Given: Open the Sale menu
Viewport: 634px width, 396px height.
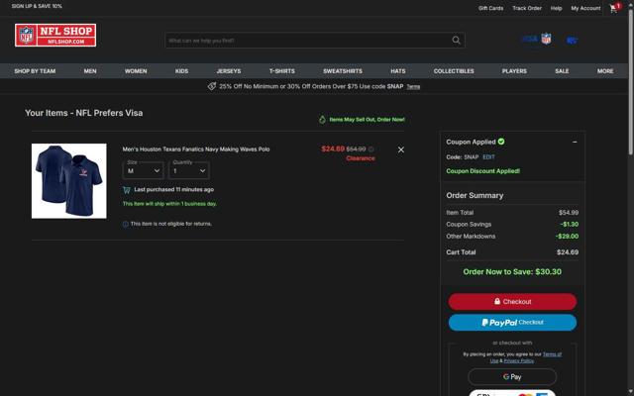Looking at the screenshot, I should (562, 71).
